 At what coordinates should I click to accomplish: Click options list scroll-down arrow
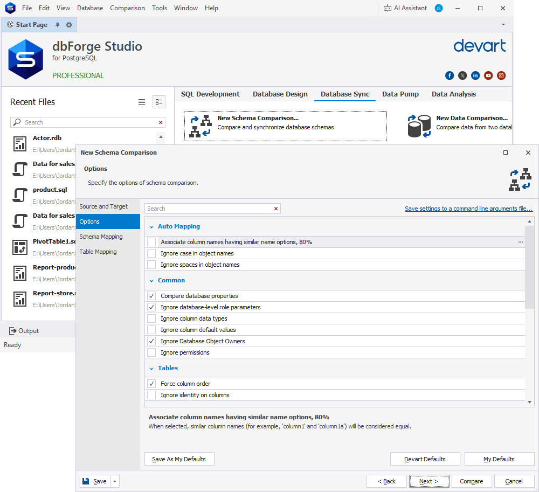[530, 403]
